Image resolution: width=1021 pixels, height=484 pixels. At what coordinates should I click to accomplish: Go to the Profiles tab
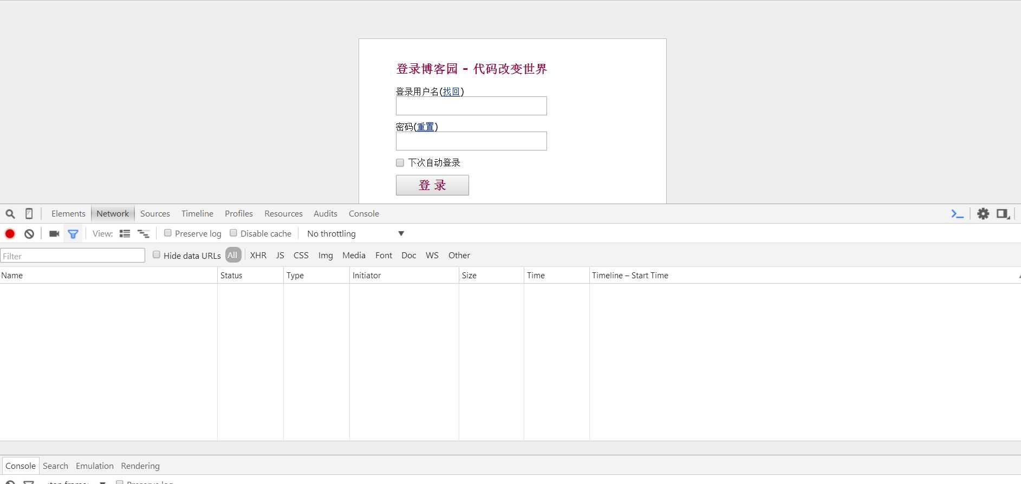click(x=239, y=214)
